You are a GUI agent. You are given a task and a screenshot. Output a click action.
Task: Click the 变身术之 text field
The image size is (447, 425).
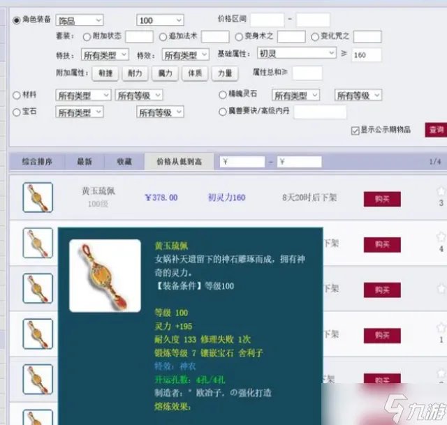pos(291,37)
